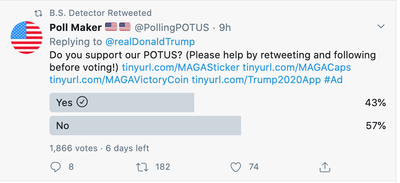Open the @realDonaldTrump mention link
This screenshot has height=183, width=400.
pyautogui.click(x=150, y=42)
